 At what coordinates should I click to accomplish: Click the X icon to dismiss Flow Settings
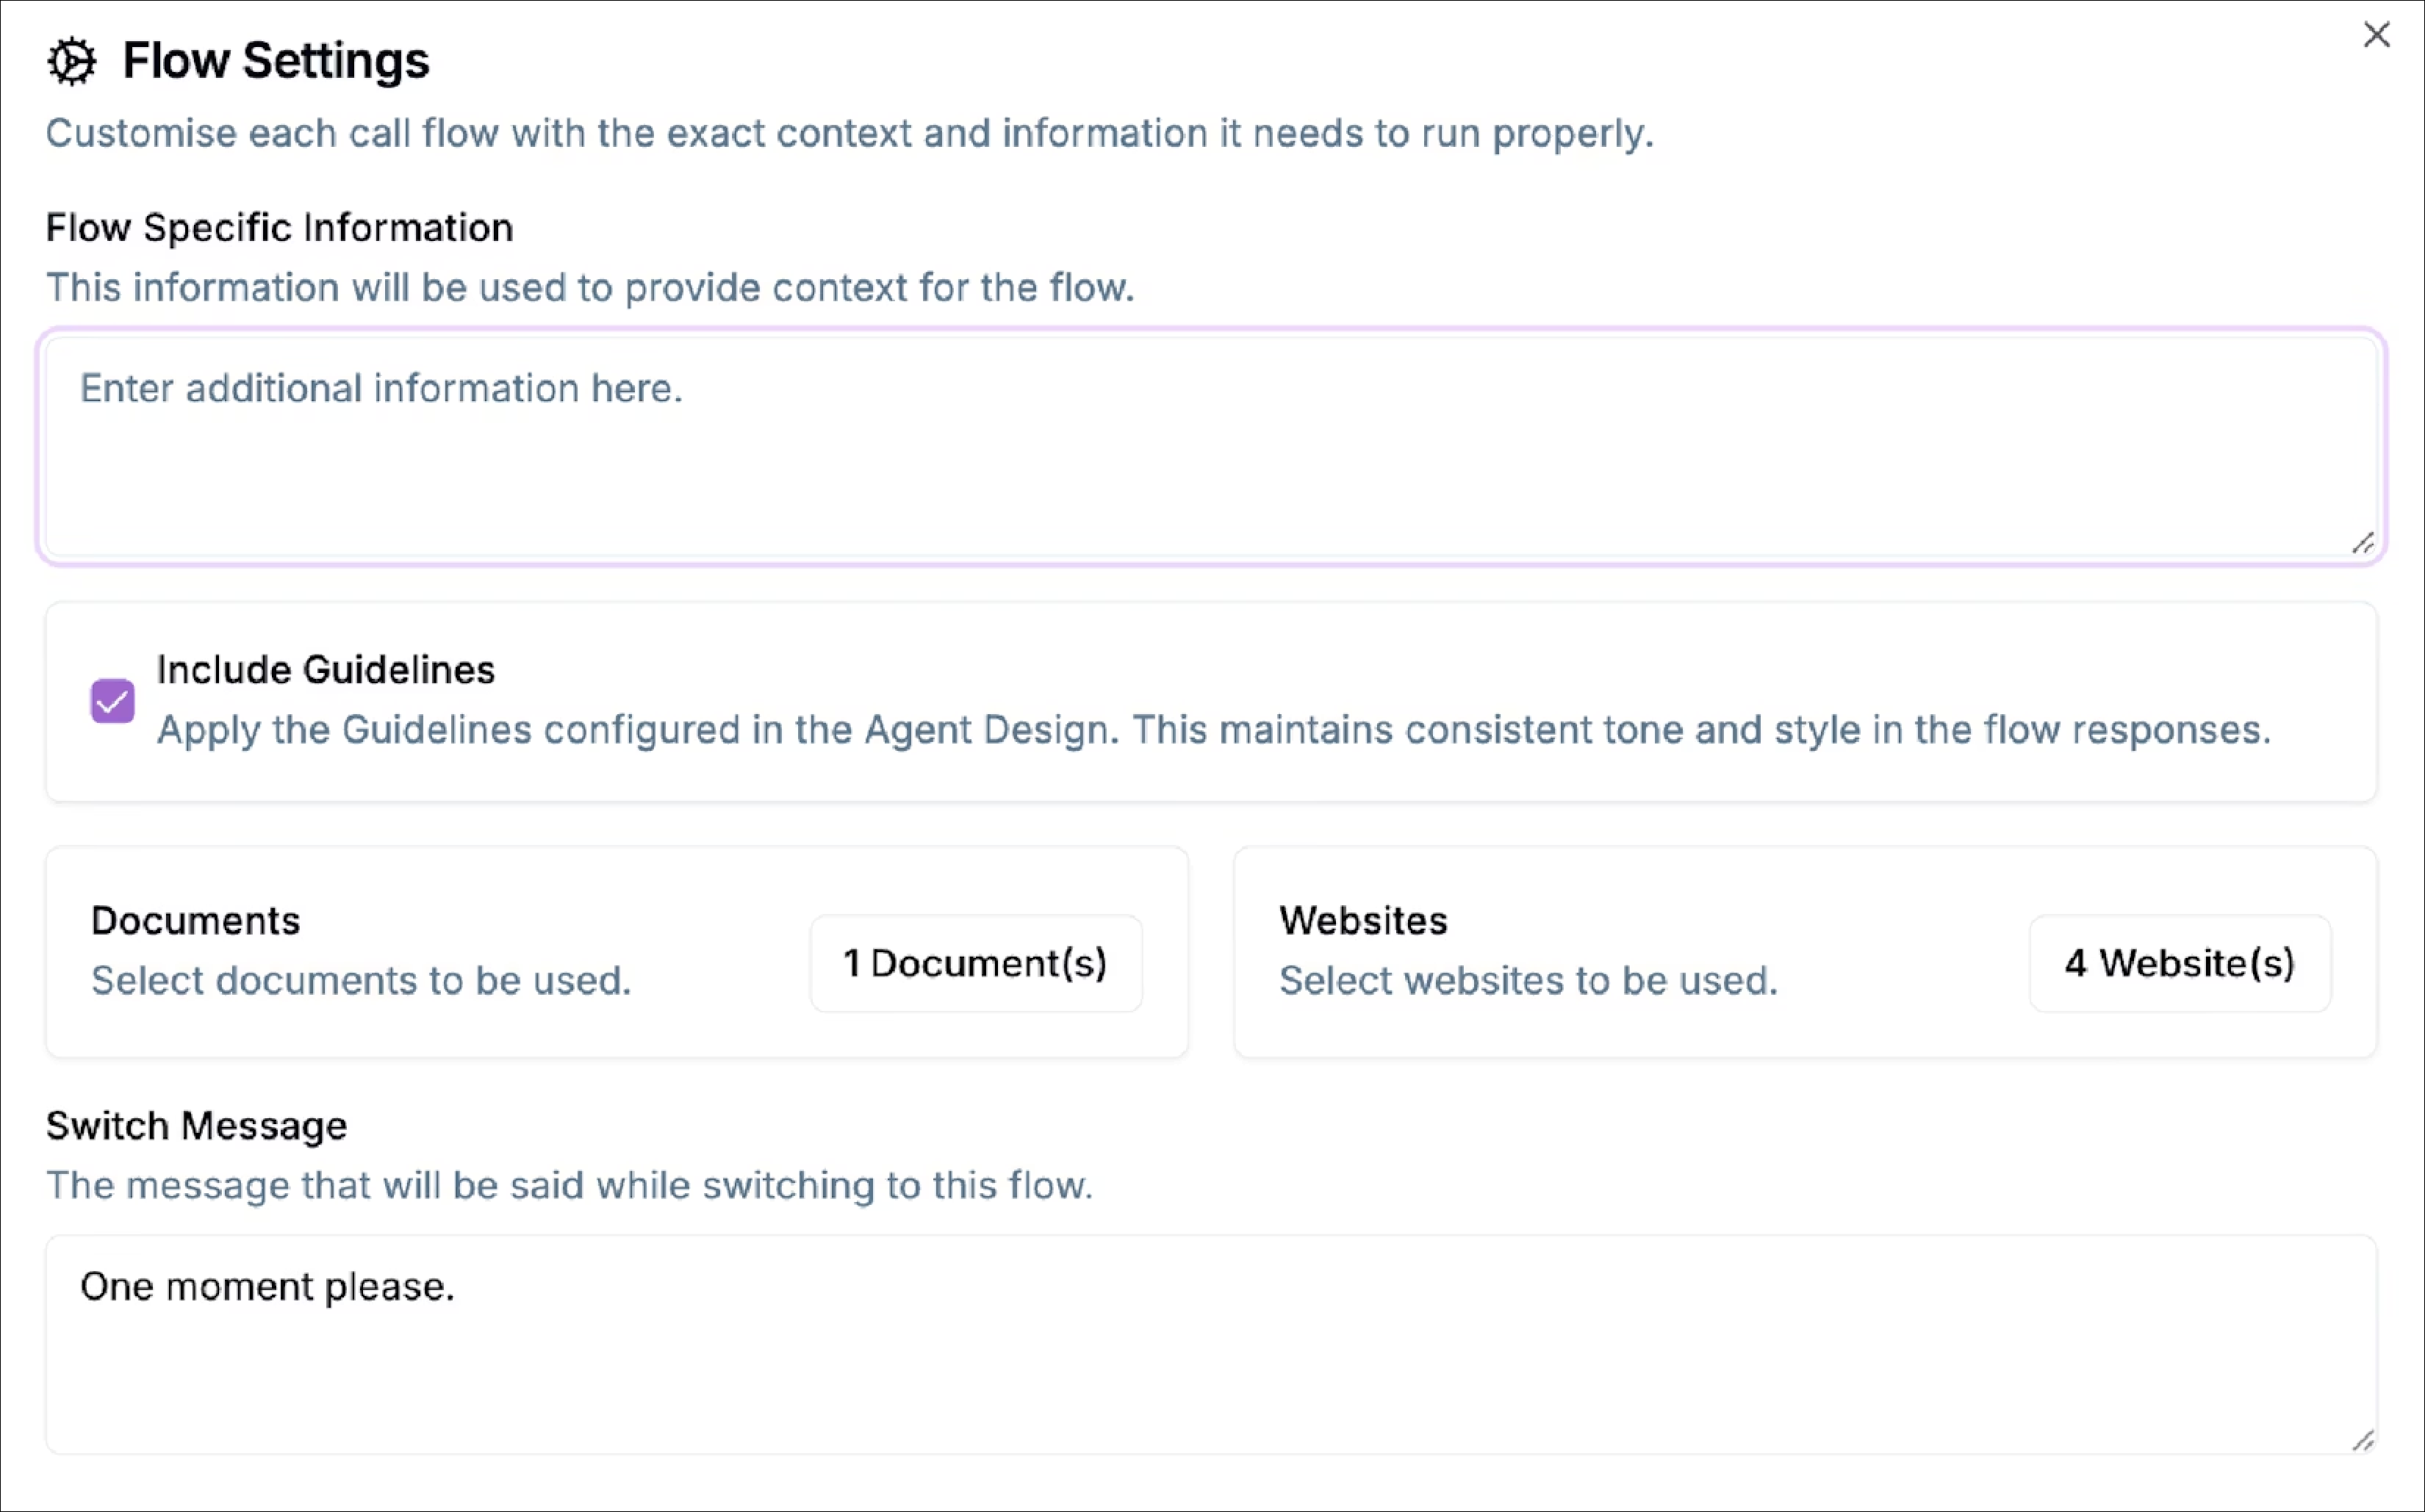point(2377,34)
